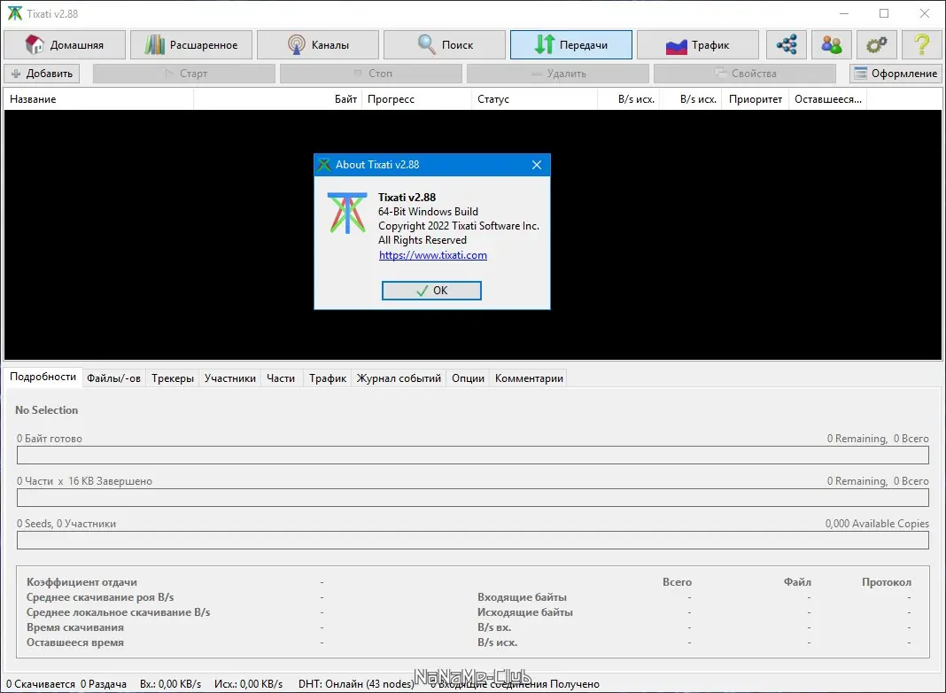Viewport: 946px width, 693px height.
Task: Click OK in the About dialog
Action: point(431,291)
